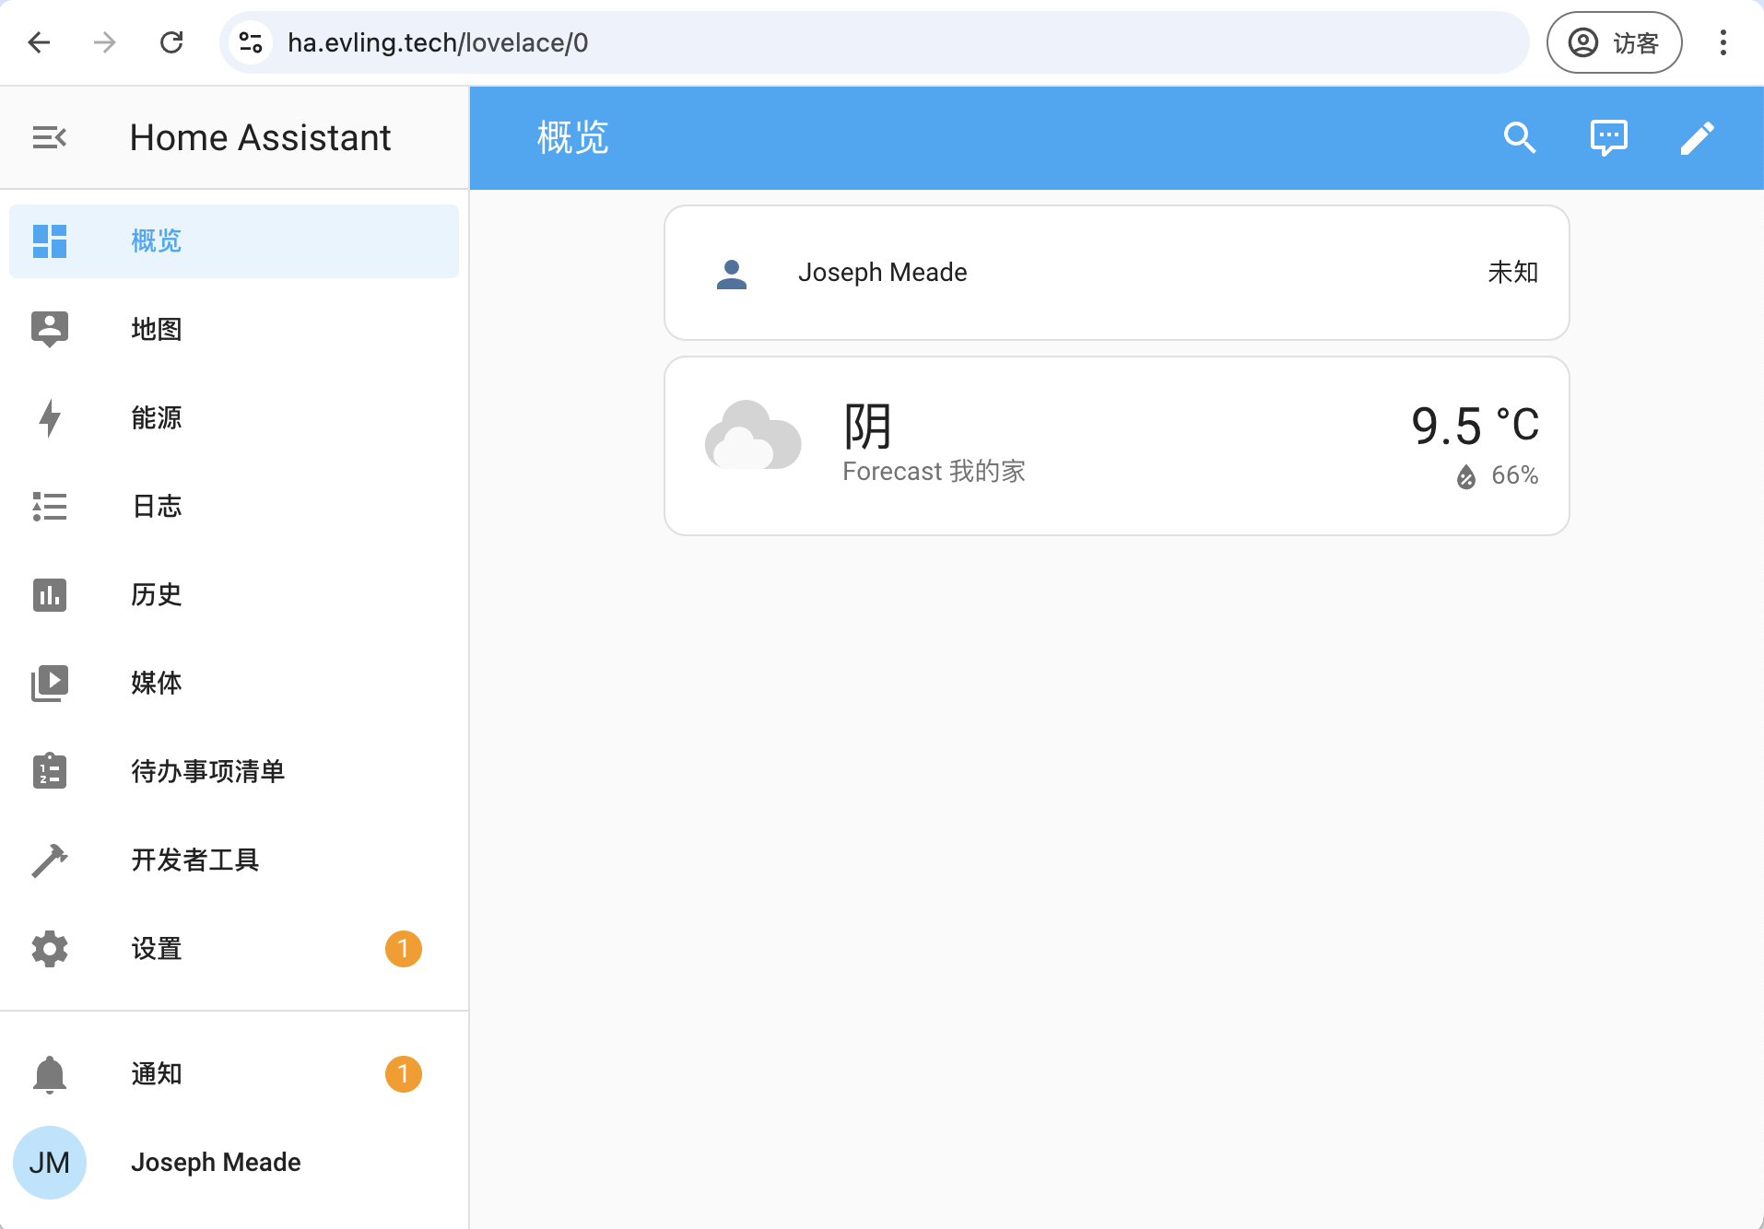Click Joseph Meade name on person card

point(882,273)
